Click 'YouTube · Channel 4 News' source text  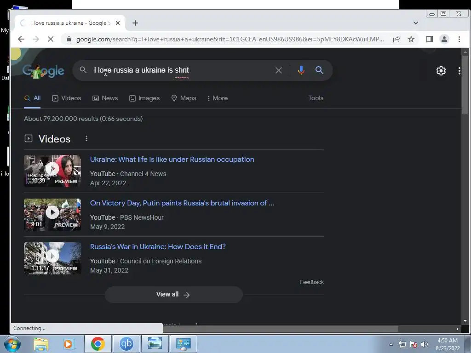coord(128,174)
